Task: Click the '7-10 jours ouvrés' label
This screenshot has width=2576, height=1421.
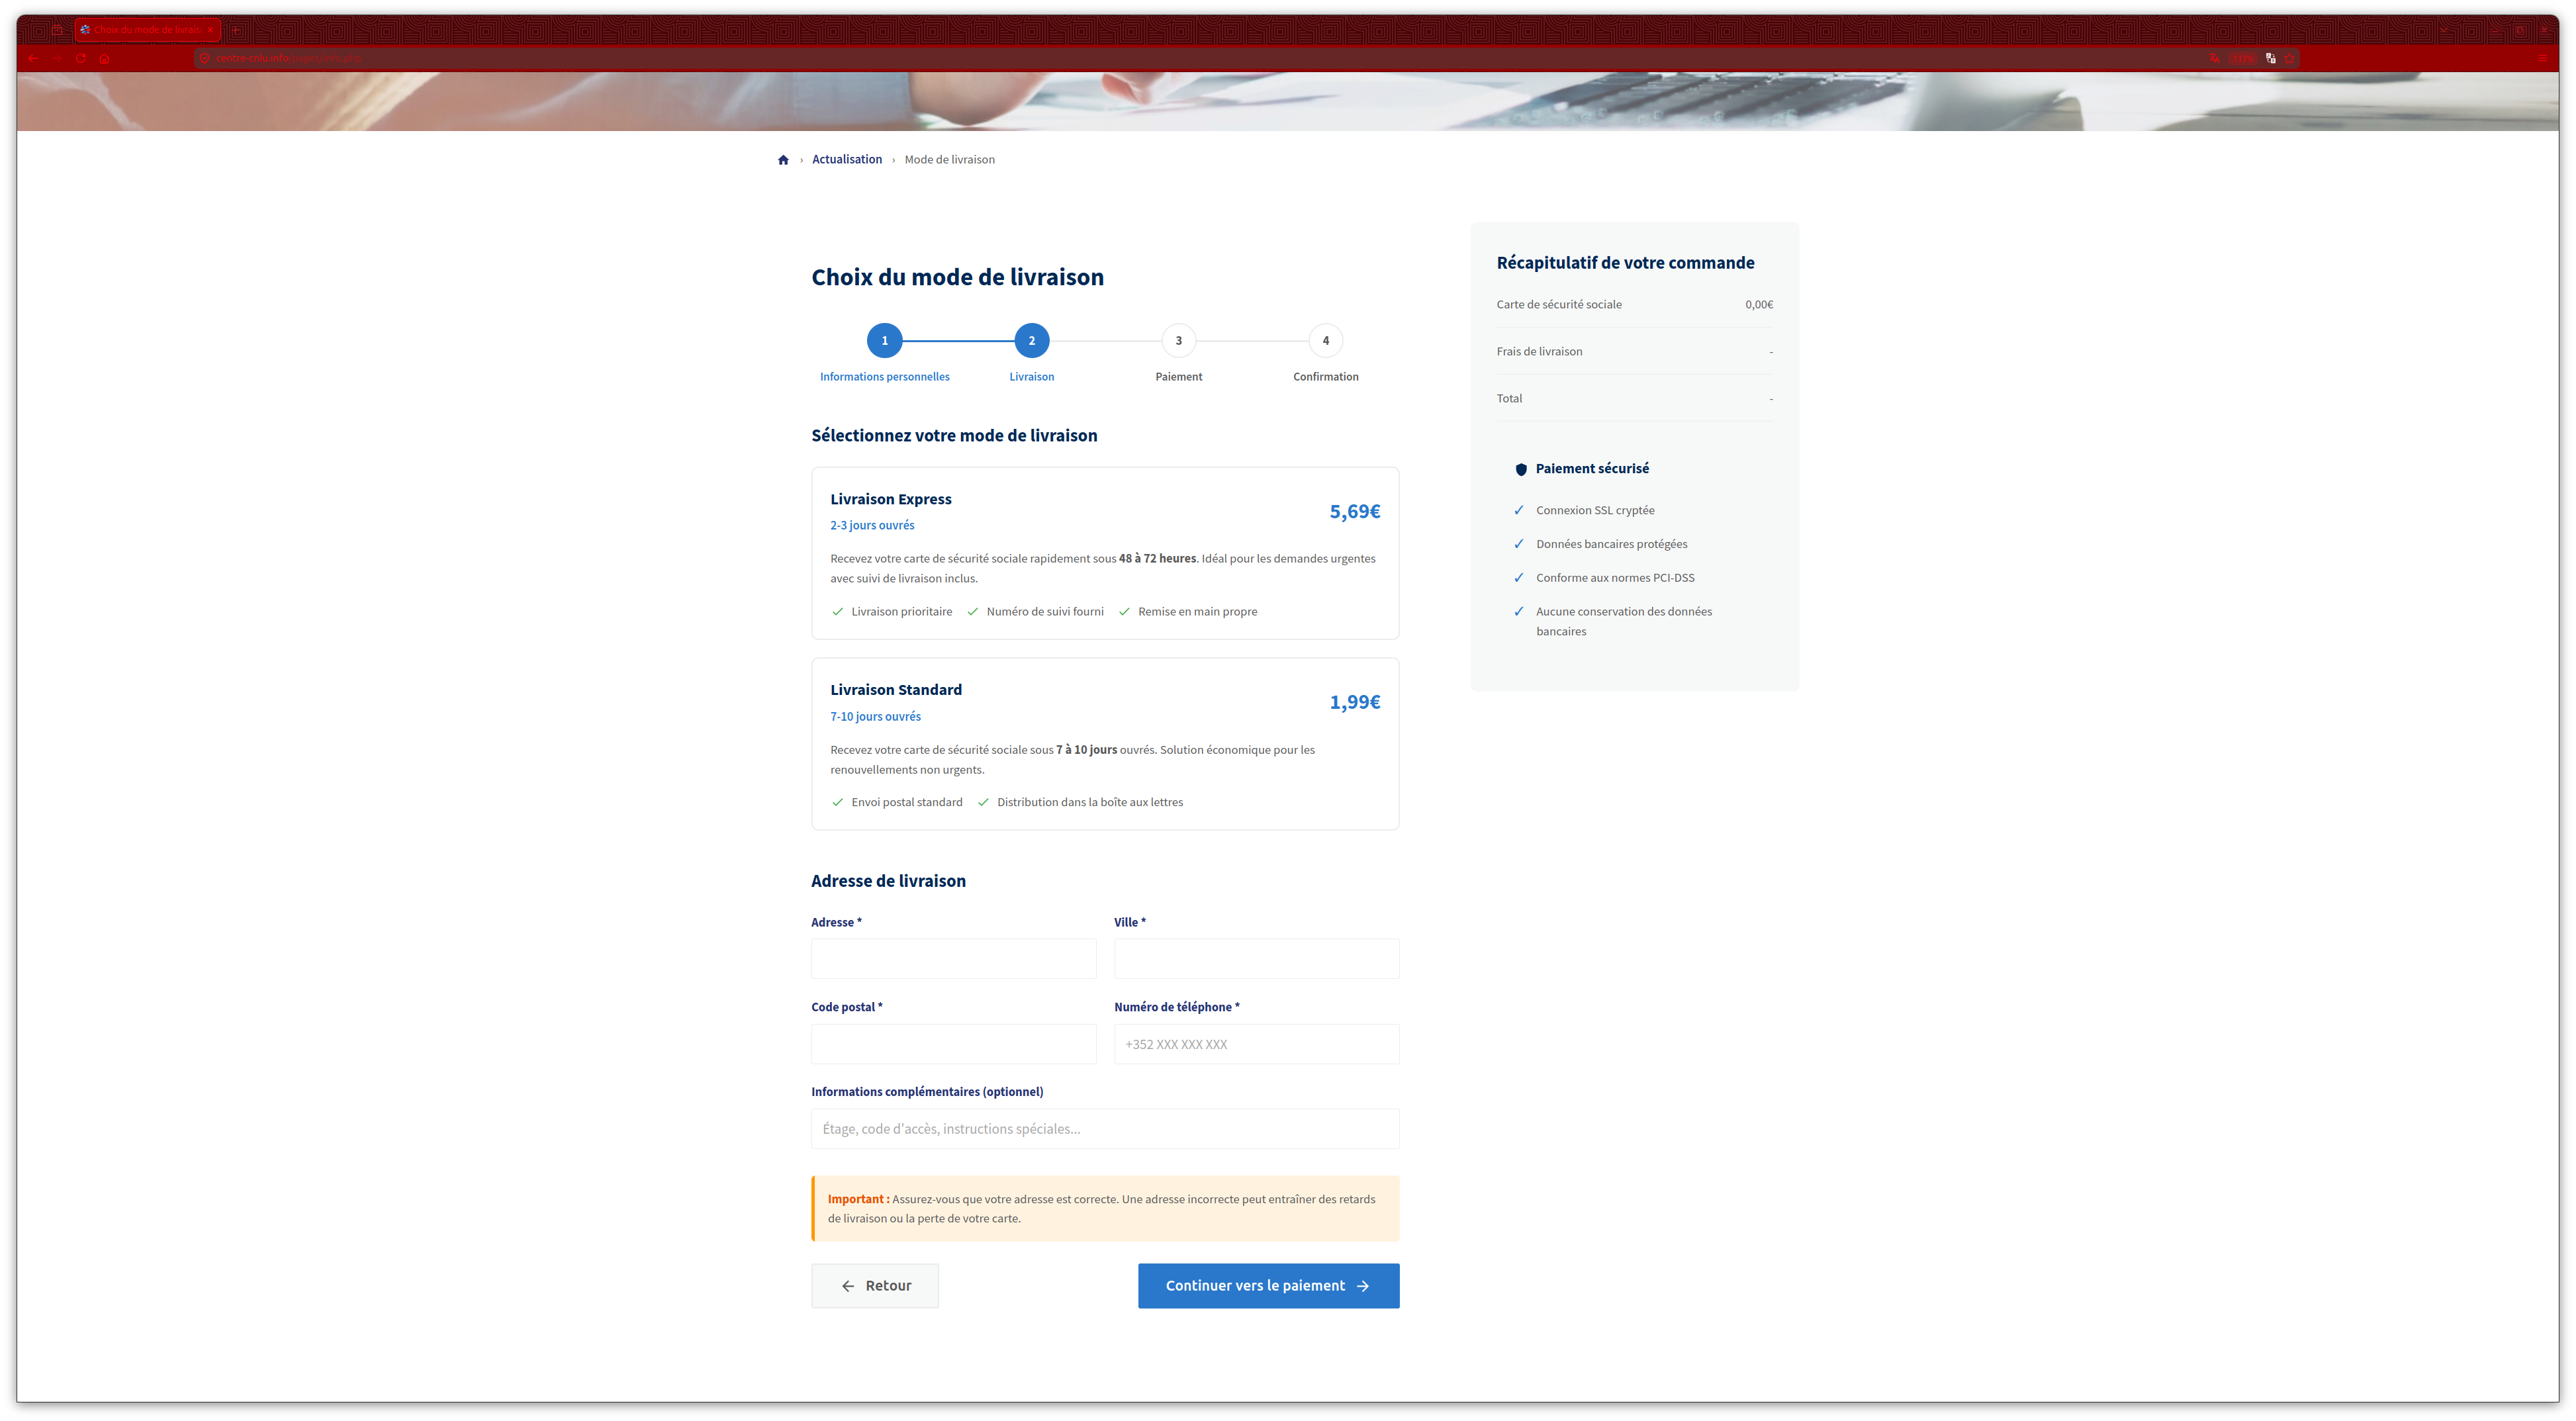Action: 875,717
